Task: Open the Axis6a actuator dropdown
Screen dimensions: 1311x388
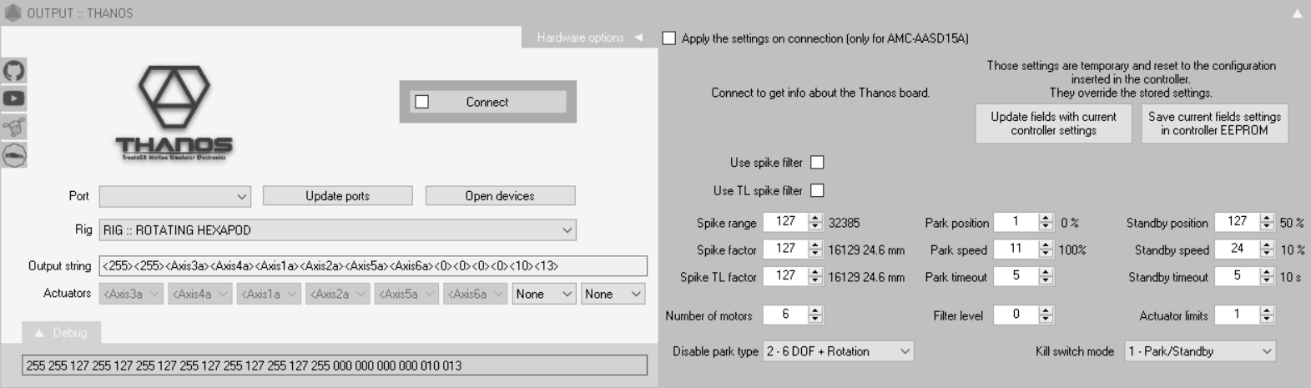Action: [x=475, y=294]
